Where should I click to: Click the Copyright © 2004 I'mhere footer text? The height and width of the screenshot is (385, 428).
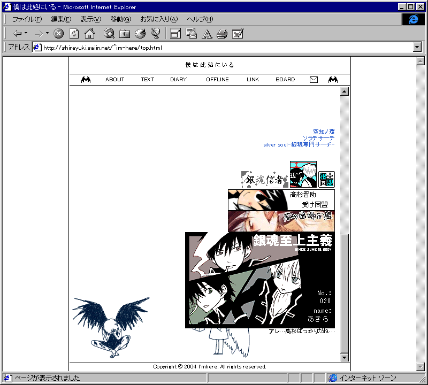[x=210, y=366]
